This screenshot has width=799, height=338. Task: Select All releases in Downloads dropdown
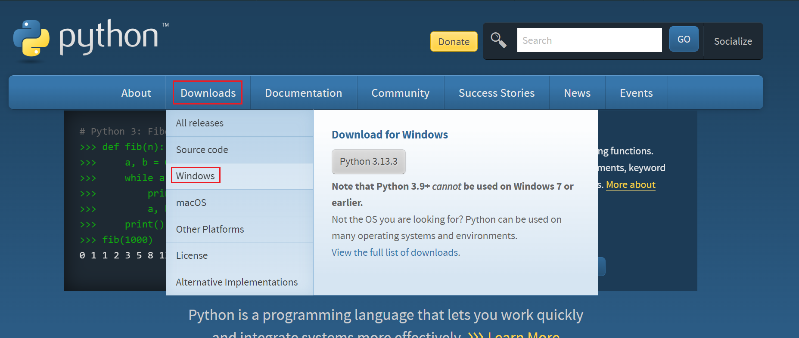pyautogui.click(x=239, y=123)
